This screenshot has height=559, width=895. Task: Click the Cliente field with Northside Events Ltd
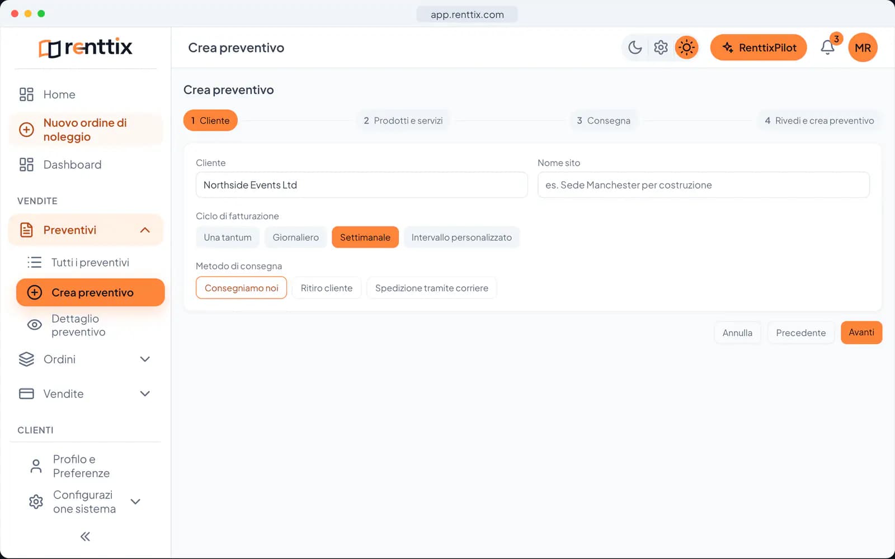[x=361, y=184]
